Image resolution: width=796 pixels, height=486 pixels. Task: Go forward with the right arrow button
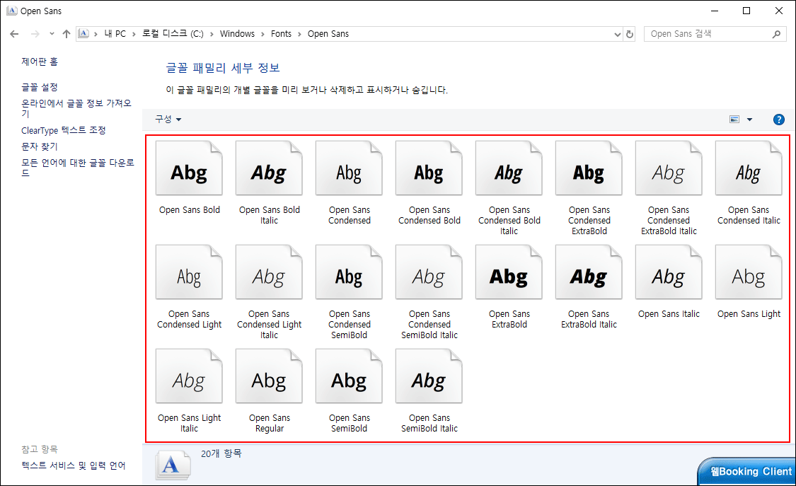pyautogui.click(x=35, y=34)
